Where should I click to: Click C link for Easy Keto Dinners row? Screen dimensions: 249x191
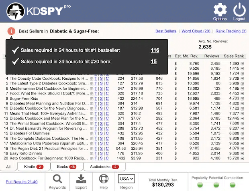click(107, 153)
